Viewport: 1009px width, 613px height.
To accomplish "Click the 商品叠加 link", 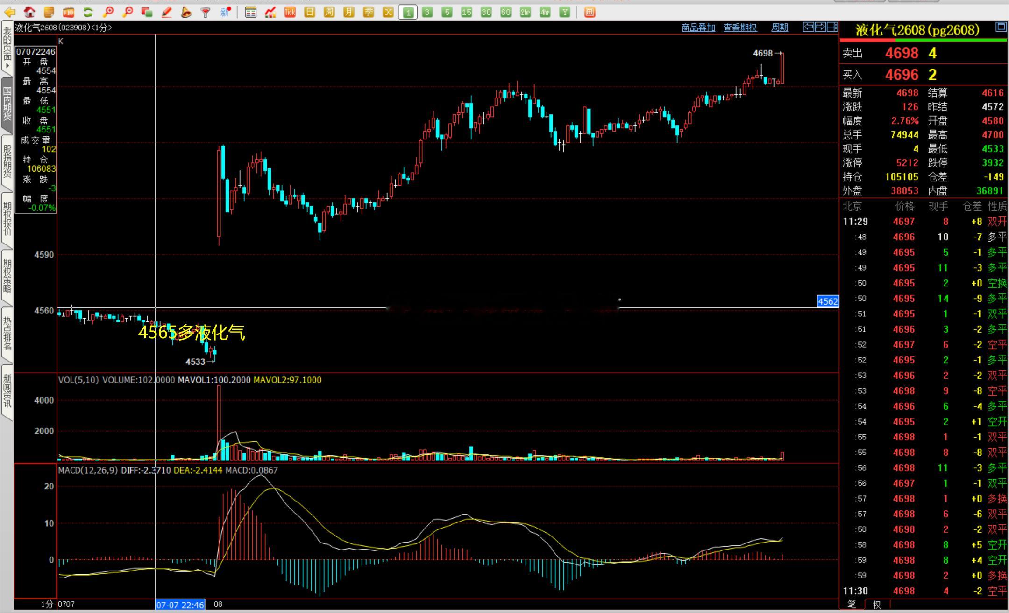I will click(698, 28).
